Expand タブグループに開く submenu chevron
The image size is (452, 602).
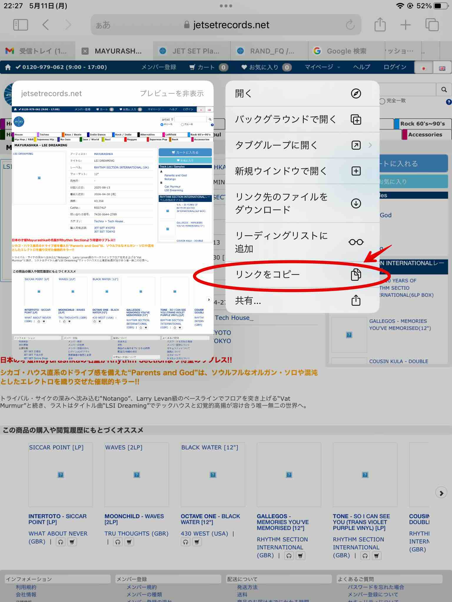pos(370,145)
